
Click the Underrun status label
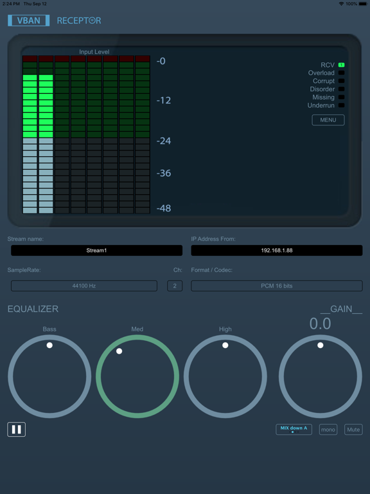coord(321,105)
